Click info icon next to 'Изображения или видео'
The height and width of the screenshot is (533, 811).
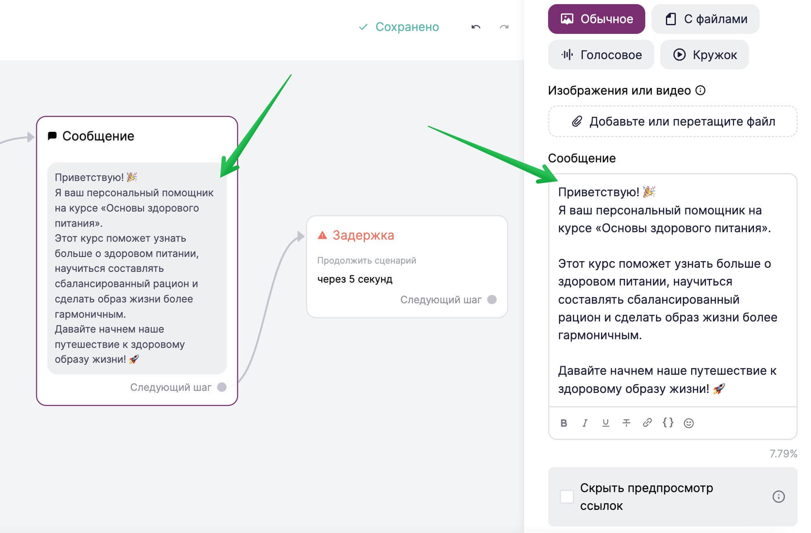pyautogui.click(x=700, y=90)
